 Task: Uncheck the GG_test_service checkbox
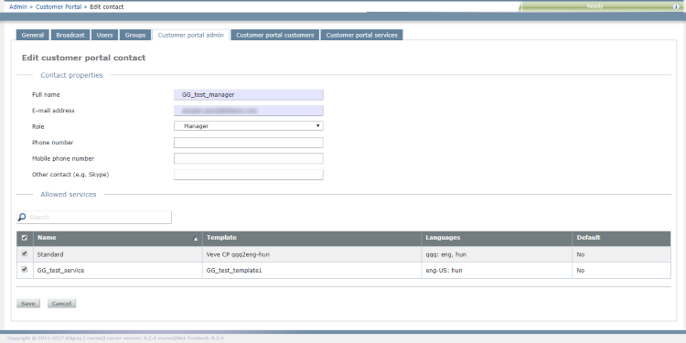click(25, 270)
